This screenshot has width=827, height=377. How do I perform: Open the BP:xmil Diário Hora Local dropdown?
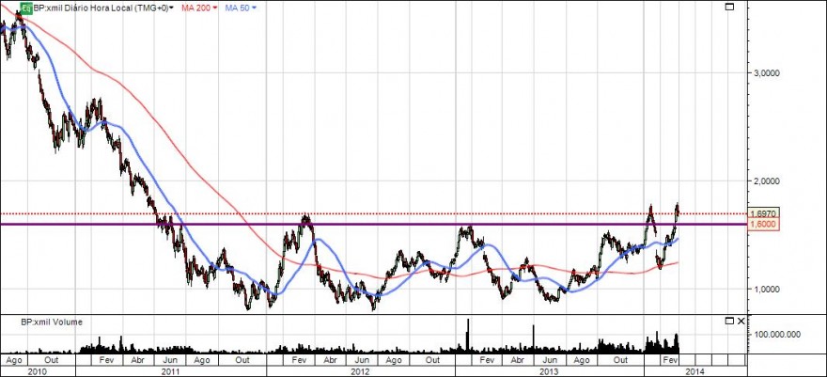point(103,8)
